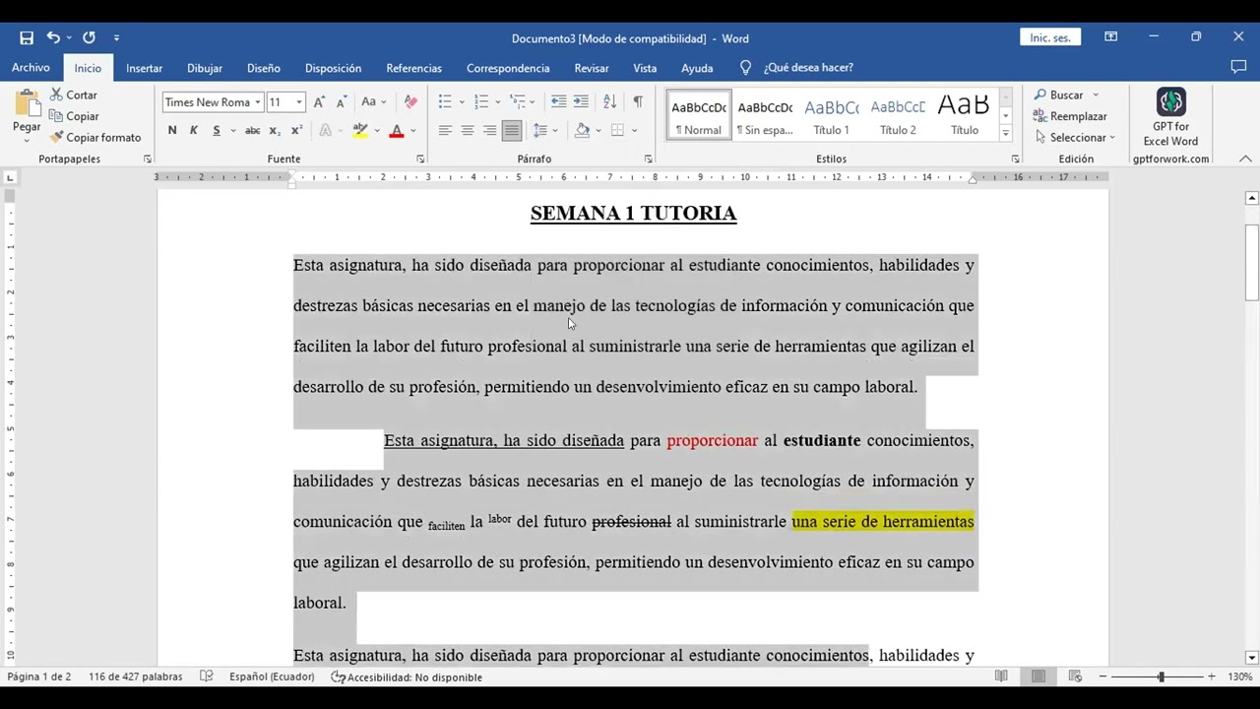Apply red font color
The height and width of the screenshot is (709, 1260).
coord(397,130)
